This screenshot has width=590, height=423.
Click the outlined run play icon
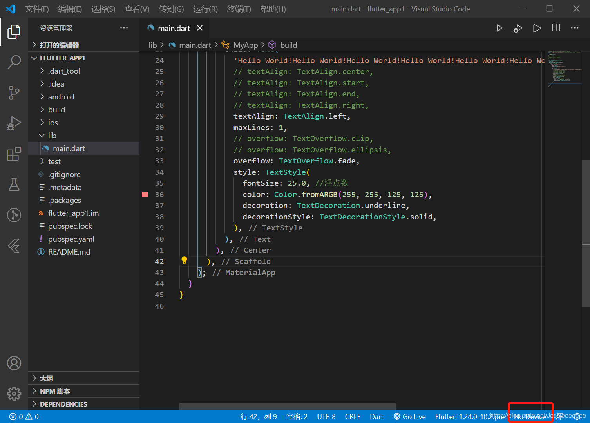[537, 28]
